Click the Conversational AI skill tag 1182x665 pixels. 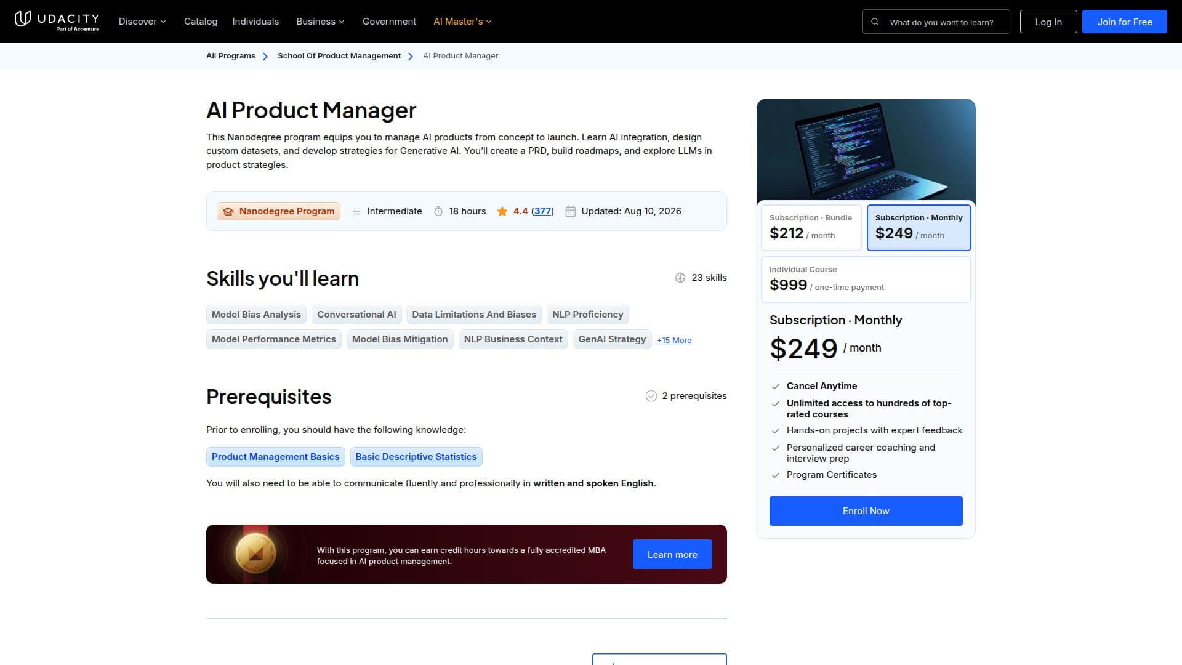click(356, 315)
